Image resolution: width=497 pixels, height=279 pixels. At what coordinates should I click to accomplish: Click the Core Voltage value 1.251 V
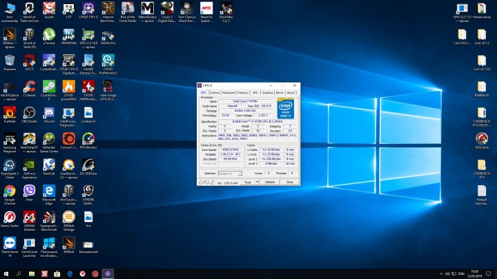tap(263, 116)
